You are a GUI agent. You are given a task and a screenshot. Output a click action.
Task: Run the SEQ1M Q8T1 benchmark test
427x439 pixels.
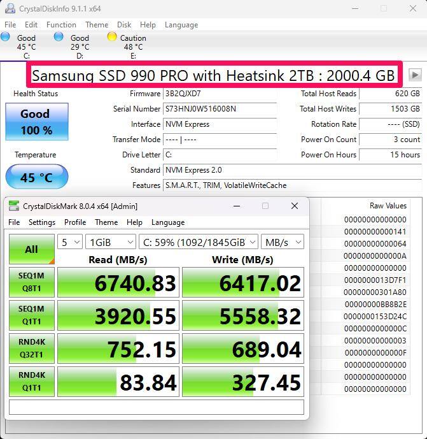point(31,283)
